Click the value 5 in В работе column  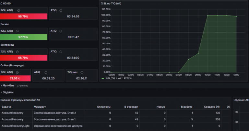(192, 119)
